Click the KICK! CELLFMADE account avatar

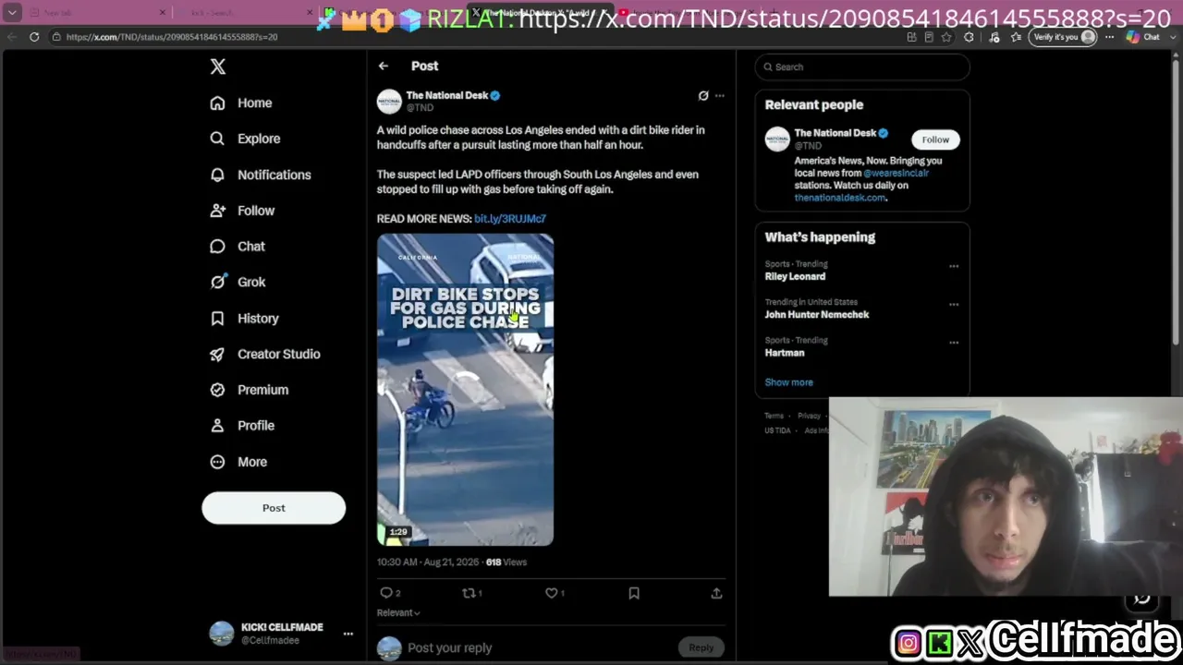point(221,634)
